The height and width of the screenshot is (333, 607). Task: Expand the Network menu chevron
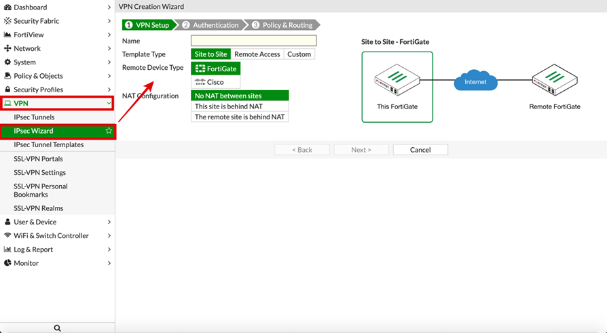[x=109, y=48]
